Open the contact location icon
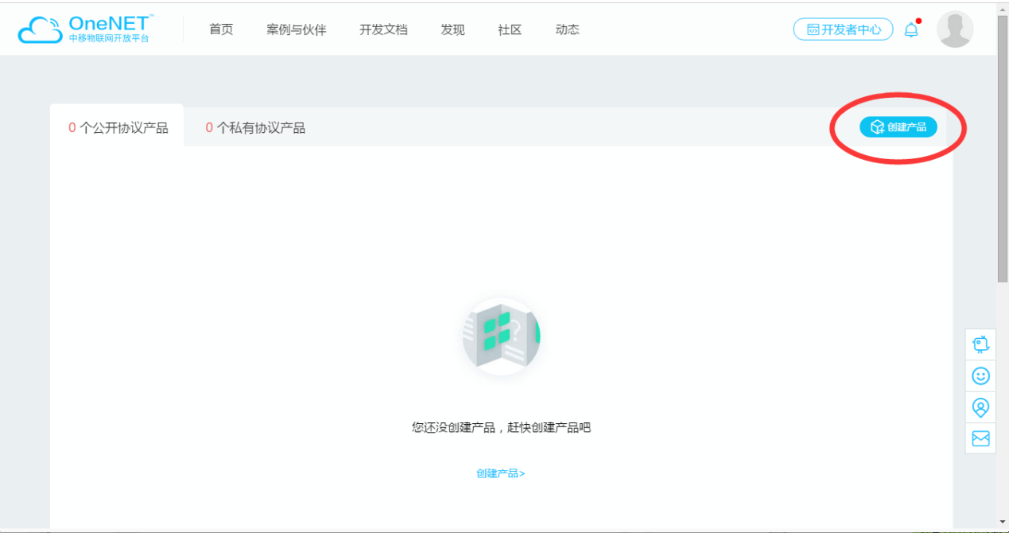The width and height of the screenshot is (1009, 533). pyautogui.click(x=980, y=407)
